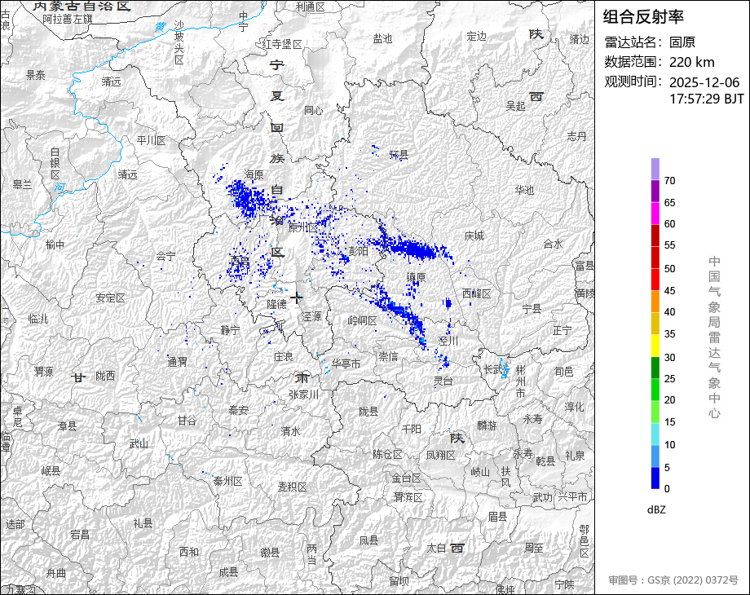Viewport: 750px width, 595px height.
Task: Select the radar station name 固原
Action: (682, 42)
